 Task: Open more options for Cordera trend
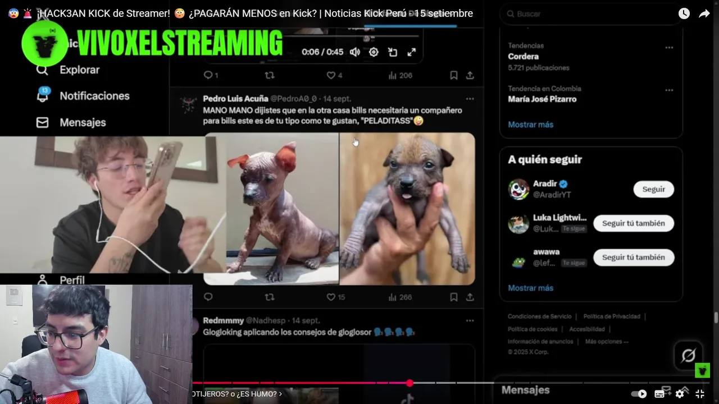[669, 48]
